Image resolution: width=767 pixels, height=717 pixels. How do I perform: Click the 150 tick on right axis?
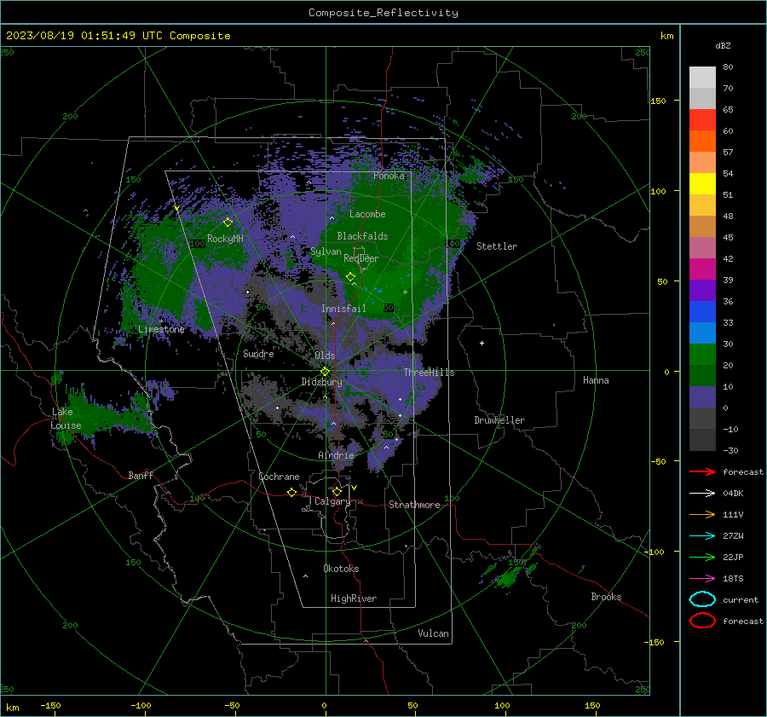658,101
